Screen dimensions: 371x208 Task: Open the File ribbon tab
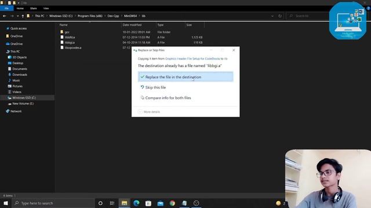tap(6, 8)
